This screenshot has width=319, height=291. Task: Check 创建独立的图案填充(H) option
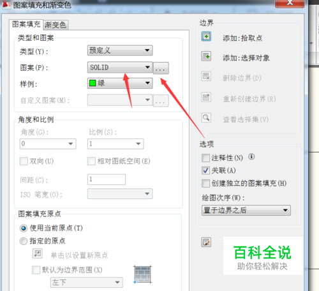click(x=205, y=183)
